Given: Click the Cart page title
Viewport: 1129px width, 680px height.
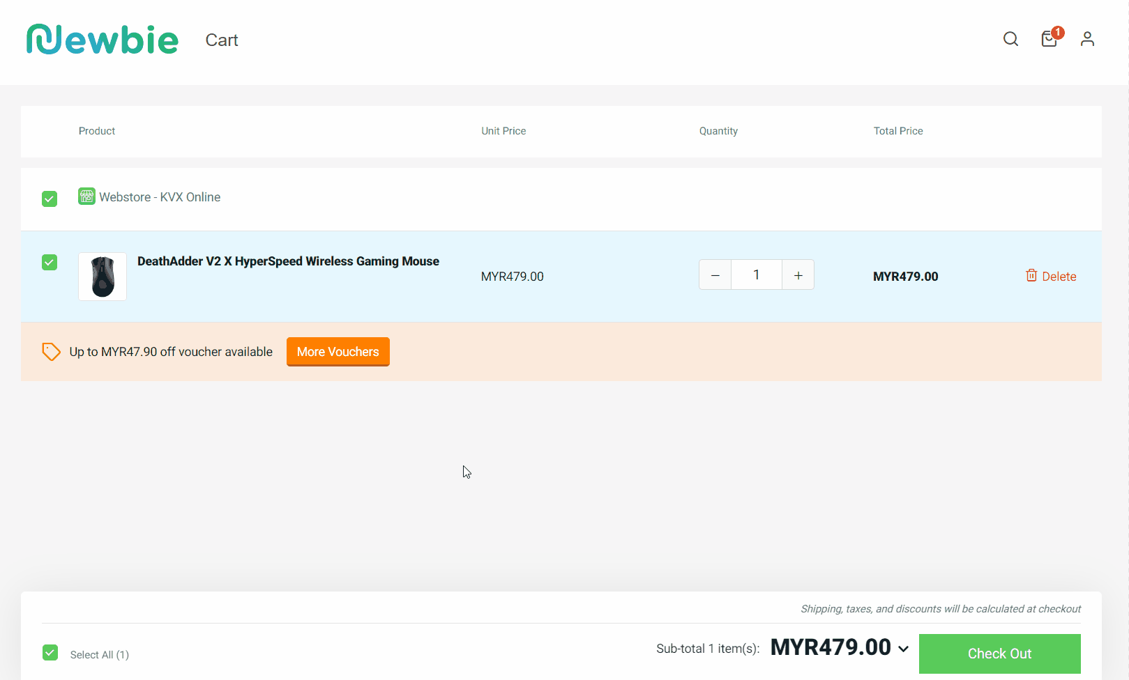Looking at the screenshot, I should tap(221, 40).
